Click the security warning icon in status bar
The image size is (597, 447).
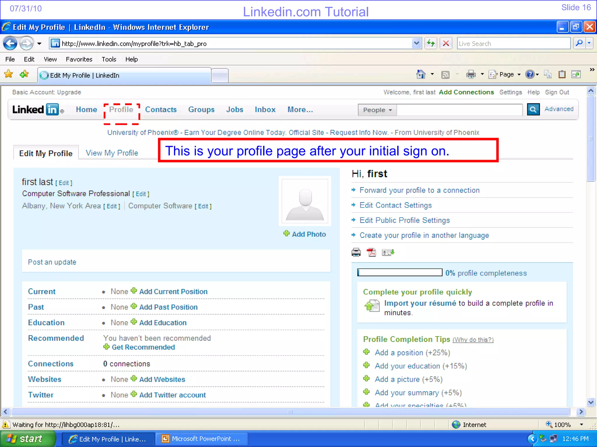click(x=6, y=425)
